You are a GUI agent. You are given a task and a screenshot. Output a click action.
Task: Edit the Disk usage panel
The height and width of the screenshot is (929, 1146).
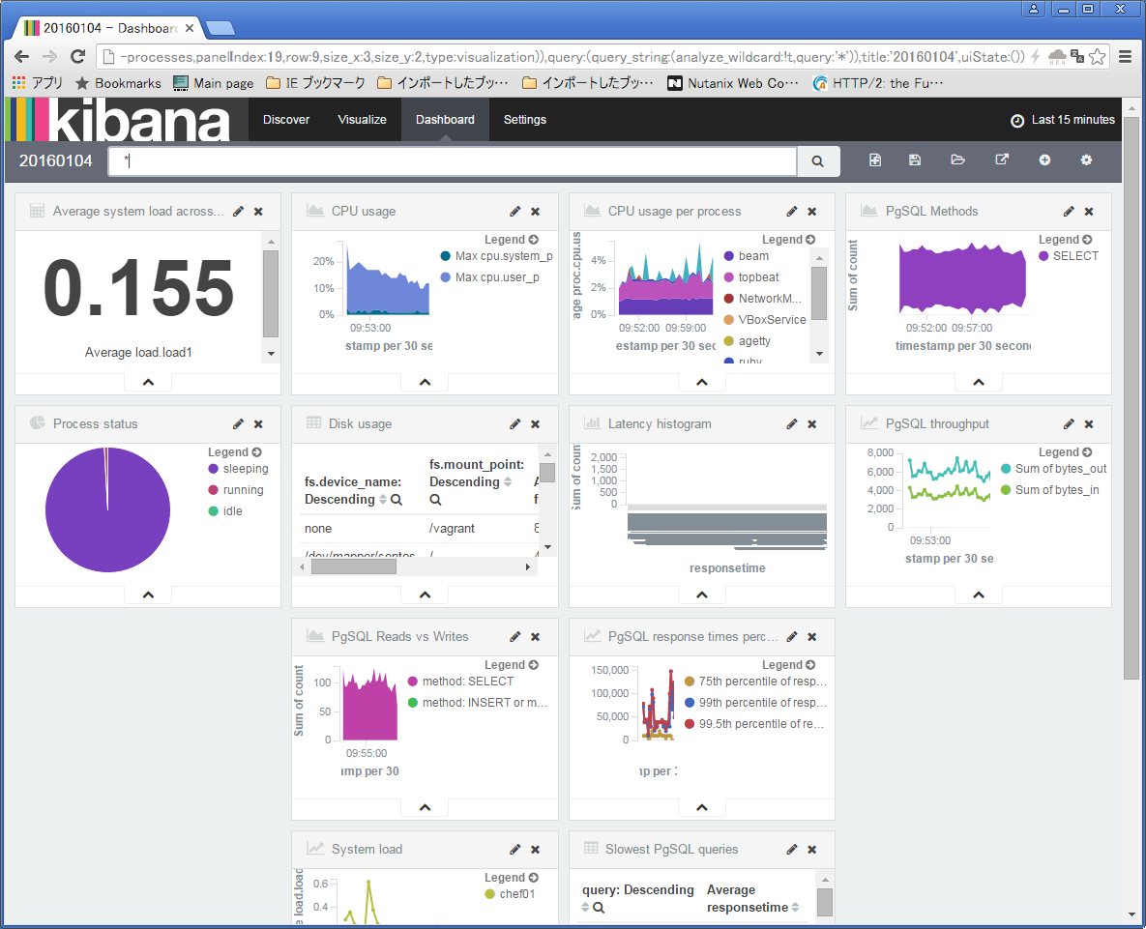coord(515,423)
